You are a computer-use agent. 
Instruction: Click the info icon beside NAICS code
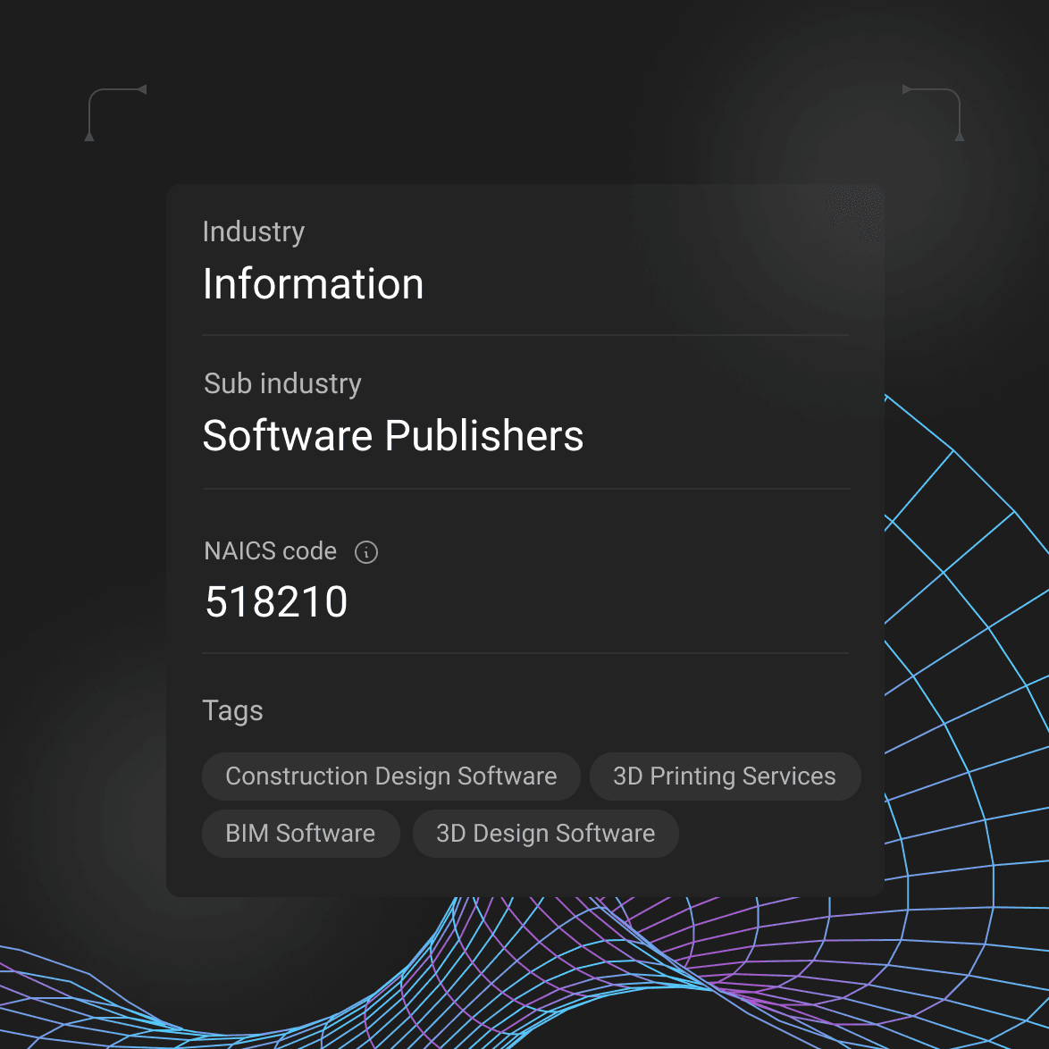click(x=366, y=552)
